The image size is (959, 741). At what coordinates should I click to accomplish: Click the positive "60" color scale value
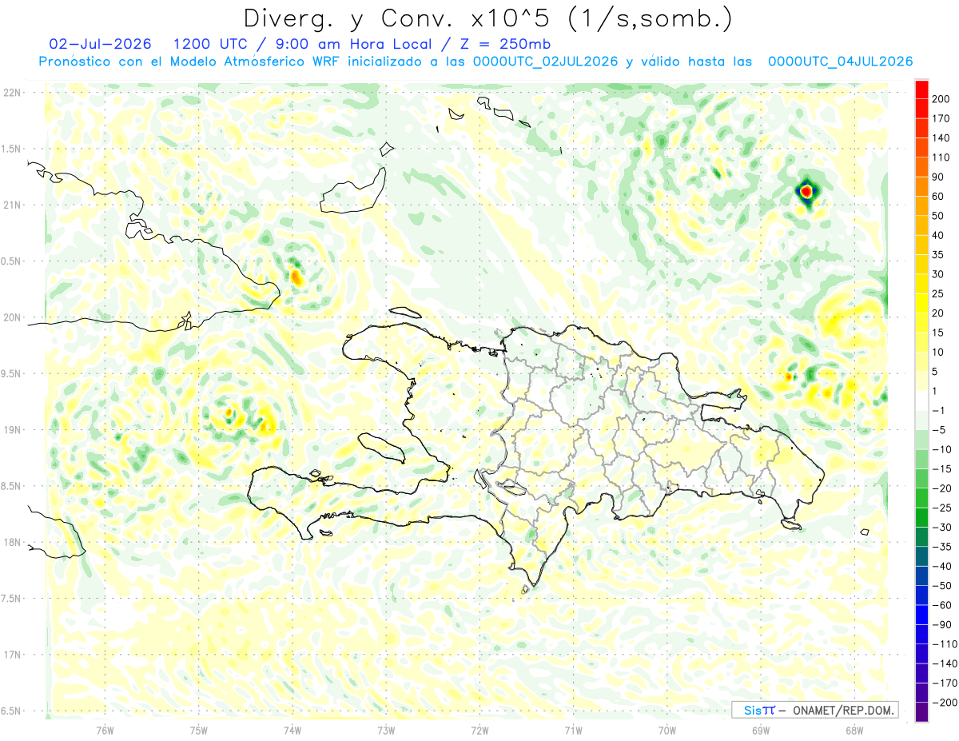tap(939, 197)
